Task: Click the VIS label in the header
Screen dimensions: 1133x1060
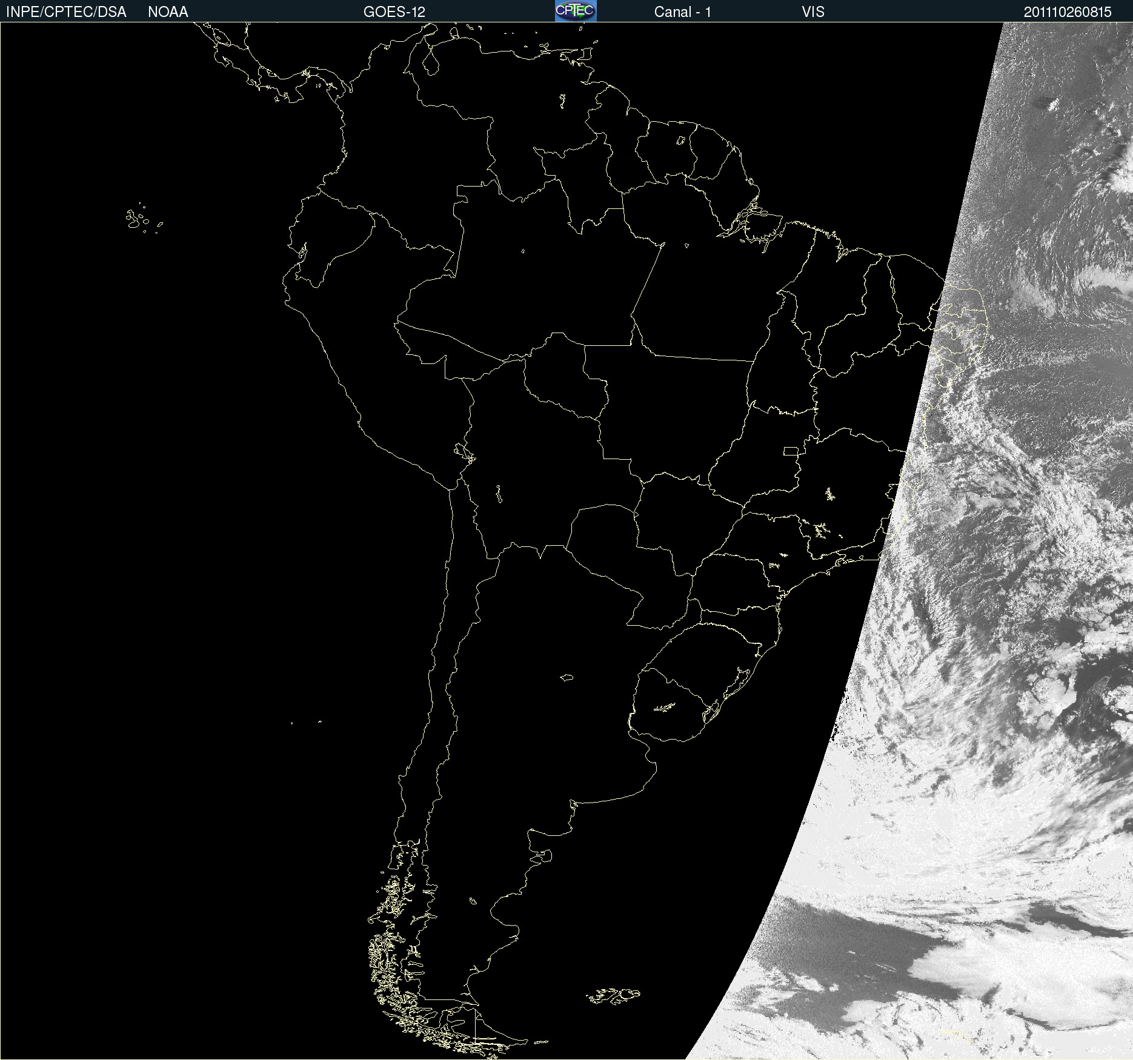Action: click(x=813, y=12)
